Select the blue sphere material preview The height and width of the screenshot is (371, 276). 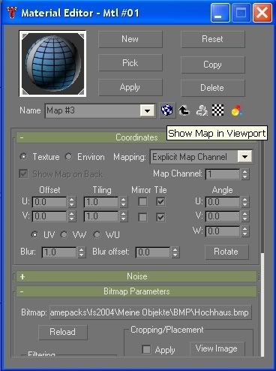coord(52,64)
